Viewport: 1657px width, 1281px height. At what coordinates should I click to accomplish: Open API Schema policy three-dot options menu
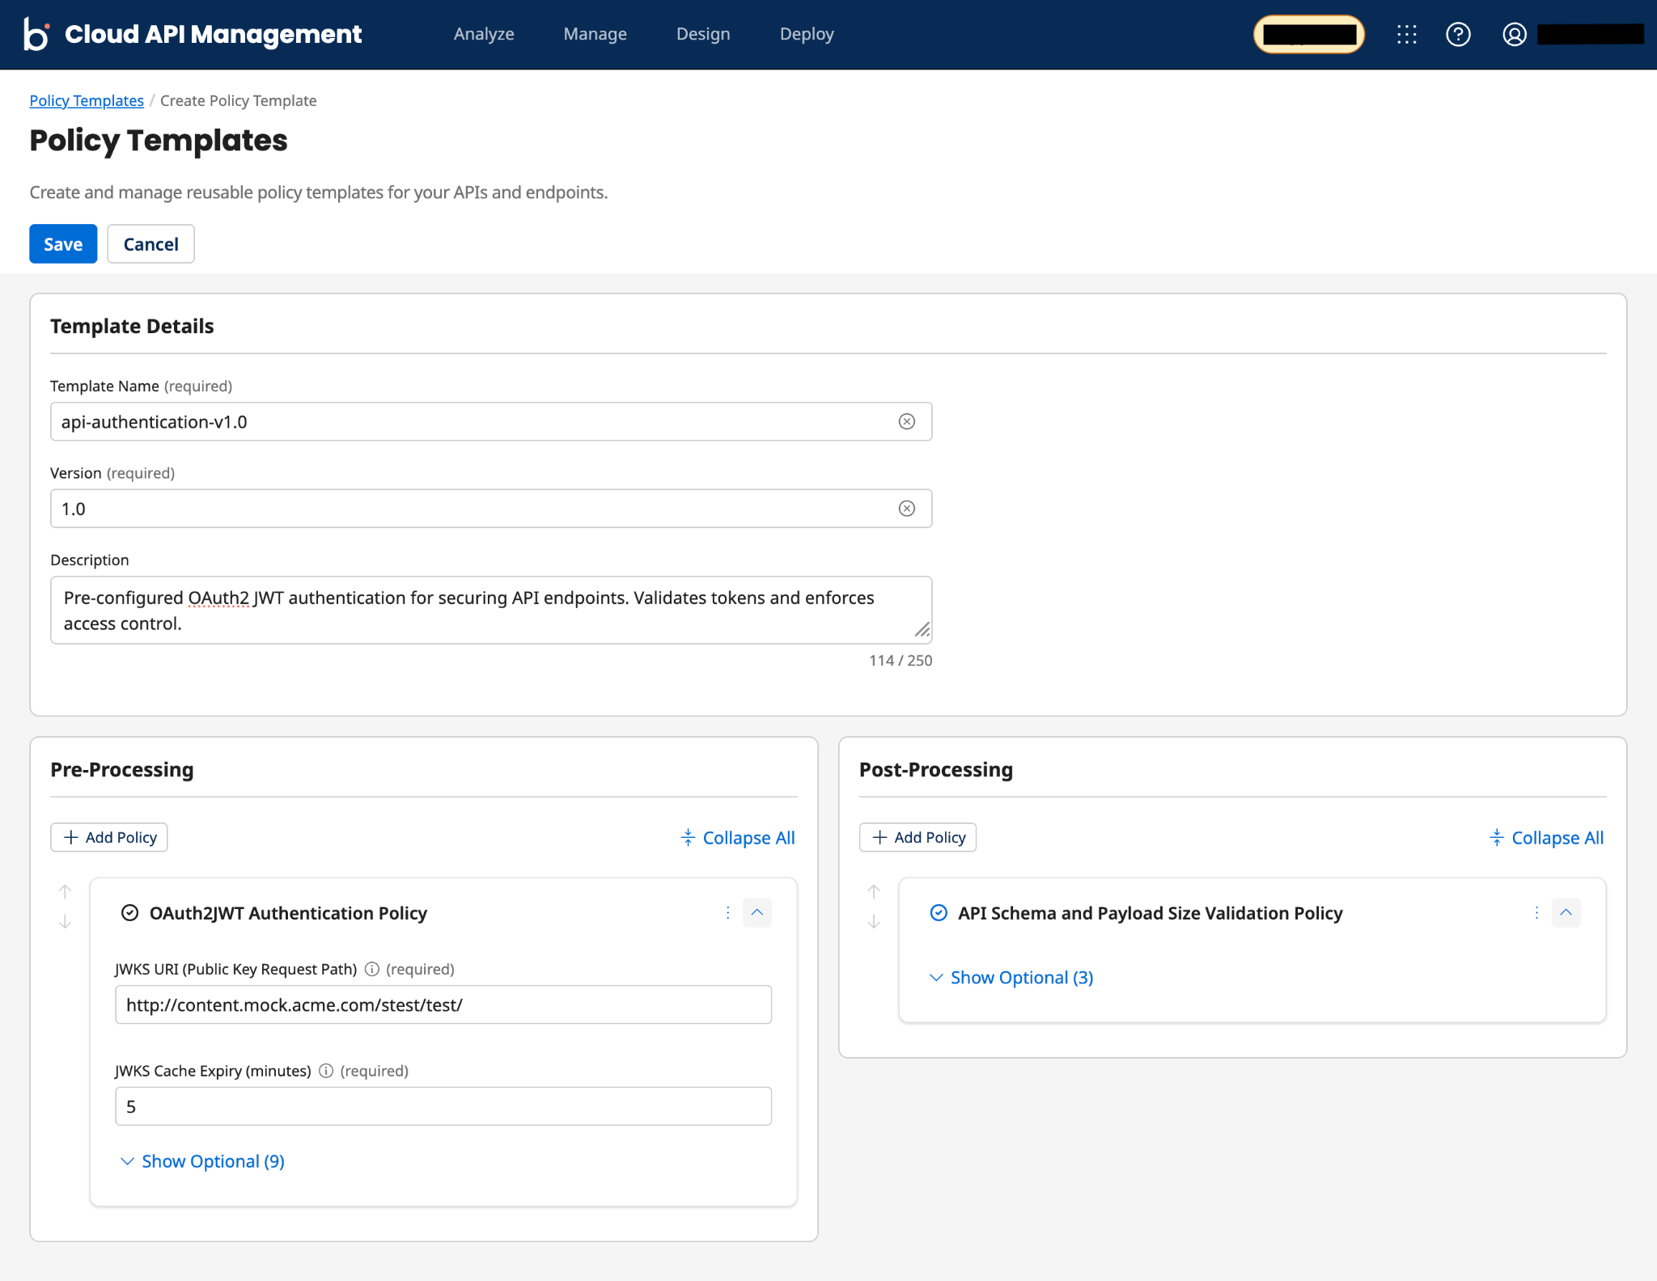pos(1536,913)
